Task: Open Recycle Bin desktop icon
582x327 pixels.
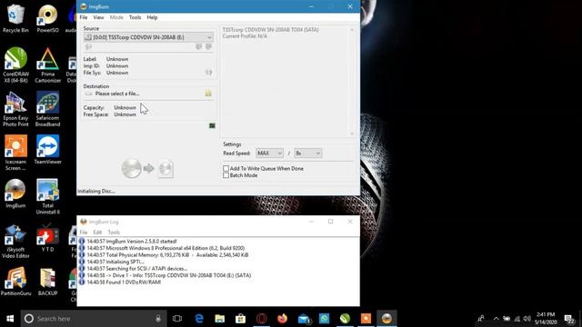Action: click(15, 18)
